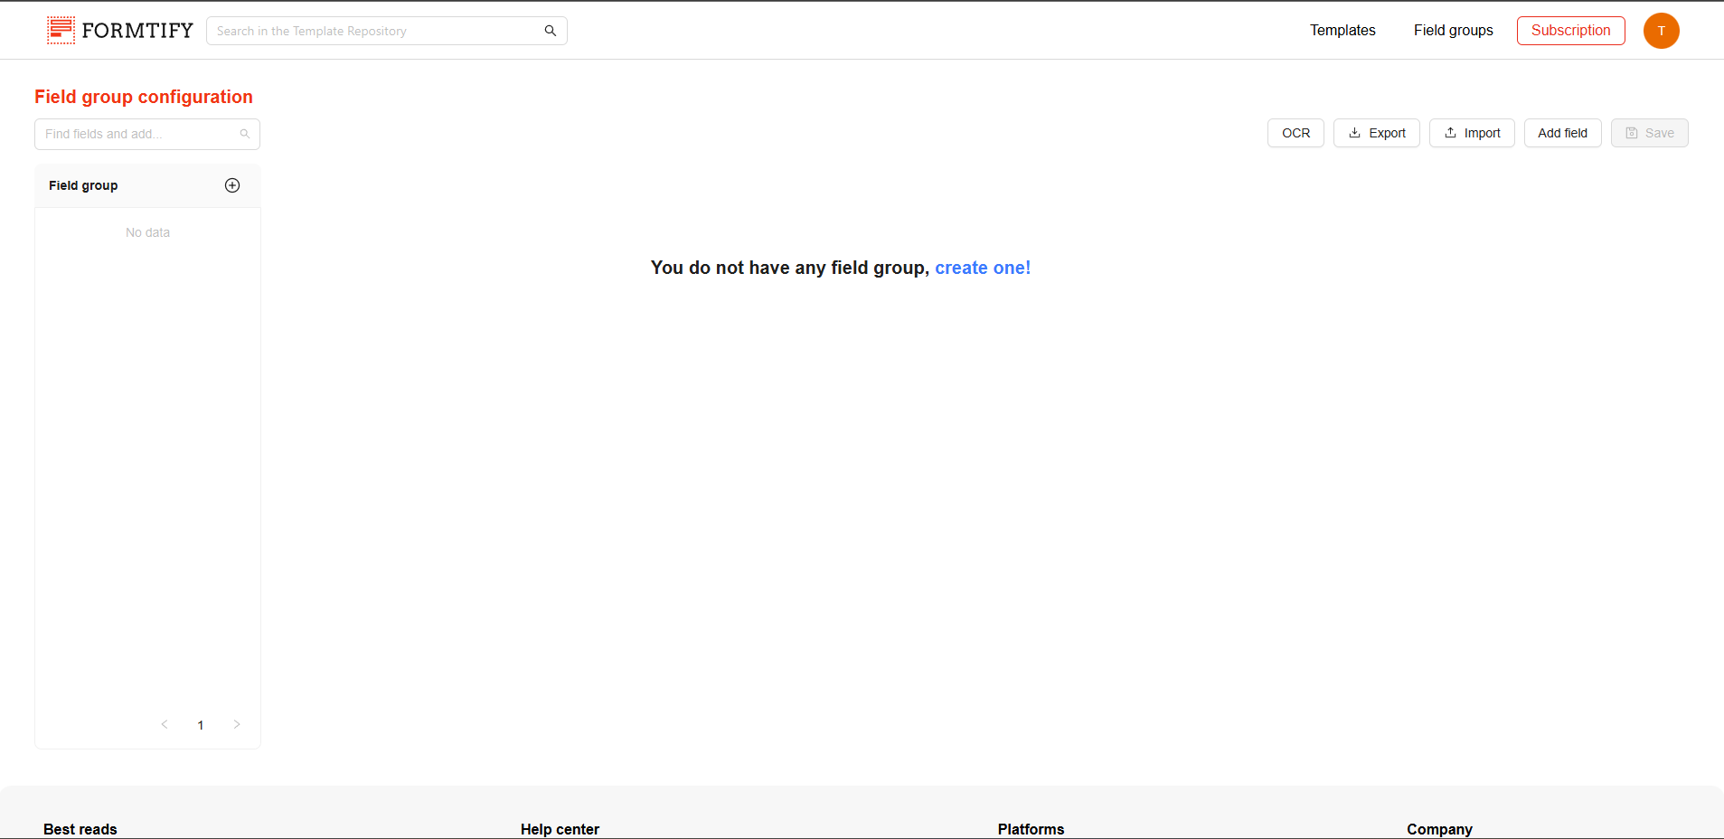Open the Templates menu item

click(1342, 31)
